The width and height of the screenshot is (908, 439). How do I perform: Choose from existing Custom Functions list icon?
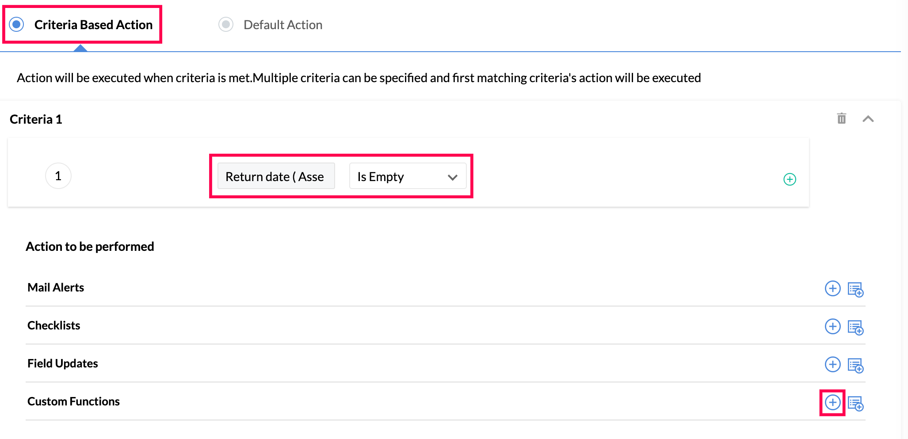pyautogui.click(x=855, y=403)
